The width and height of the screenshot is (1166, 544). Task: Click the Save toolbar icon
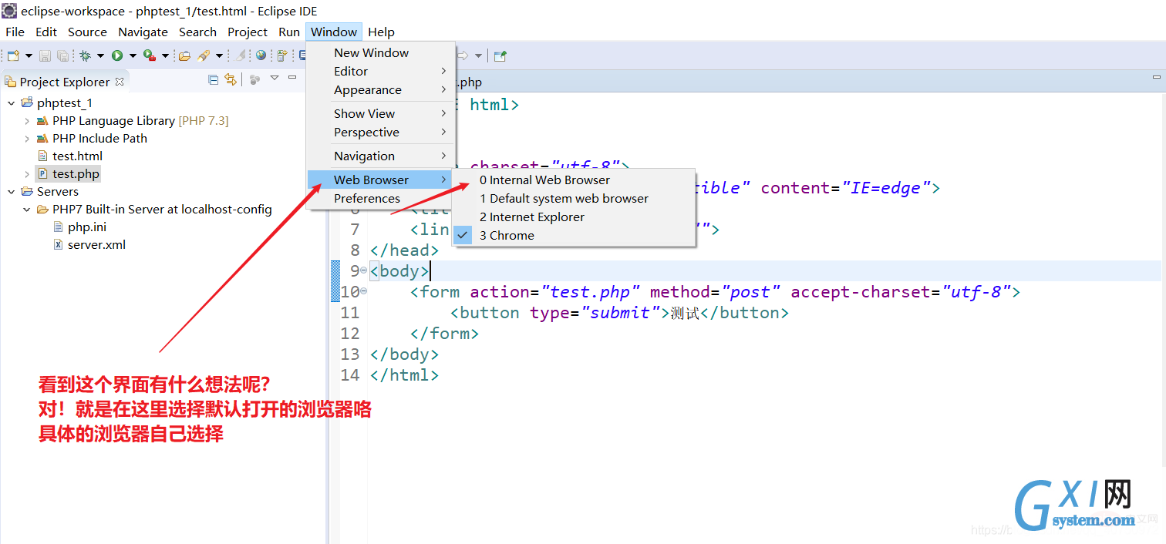pyautogui.click(x=45, y=55)
